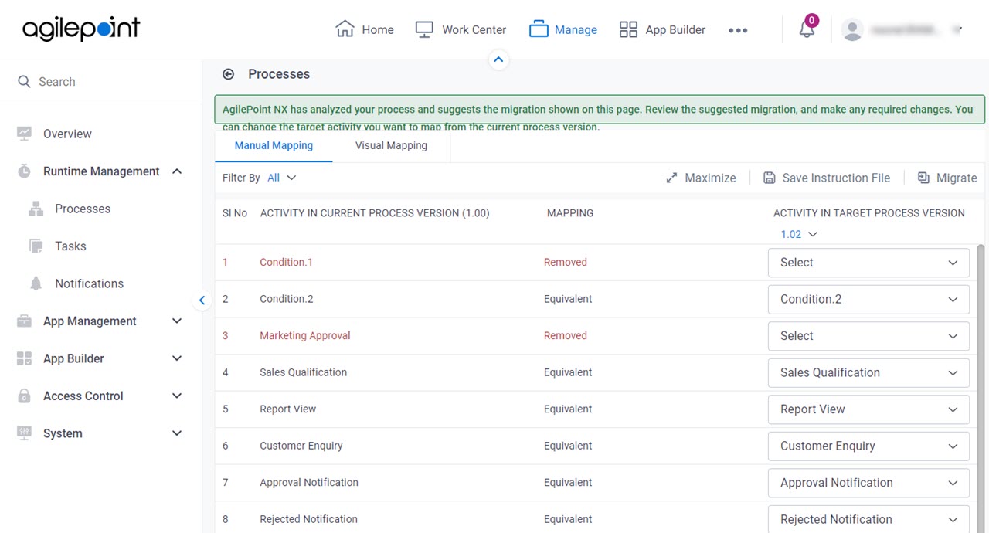Click the Customer Enquiry activity name
989x533 pixels.
coord(301,446)
